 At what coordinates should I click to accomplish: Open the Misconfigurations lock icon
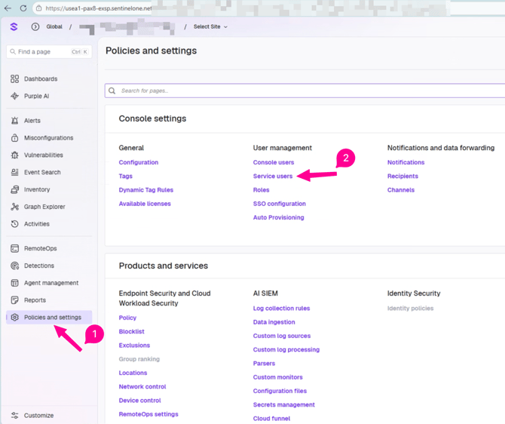click(x=14, y=138)
